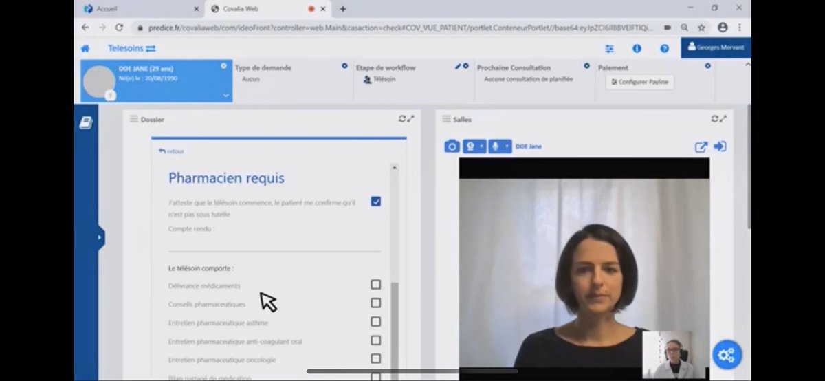Open the help question mark icon
825x381 pixels.
(664, 49)
